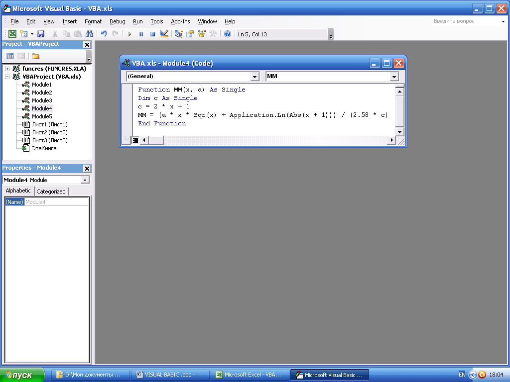Image resolution: width=510 pixels, height=382 pixels.
Task: Switch to the Categorized properties tab
Action: coord(51,191)
